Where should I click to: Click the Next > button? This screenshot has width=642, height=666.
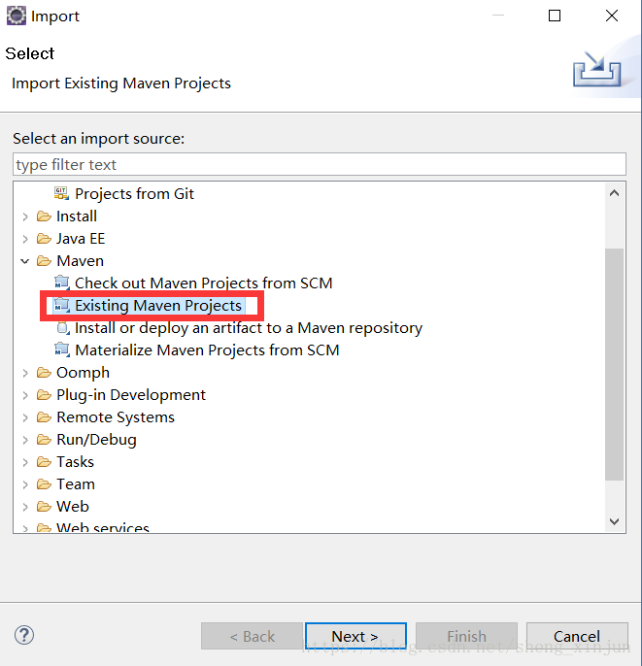click(355, 636)
